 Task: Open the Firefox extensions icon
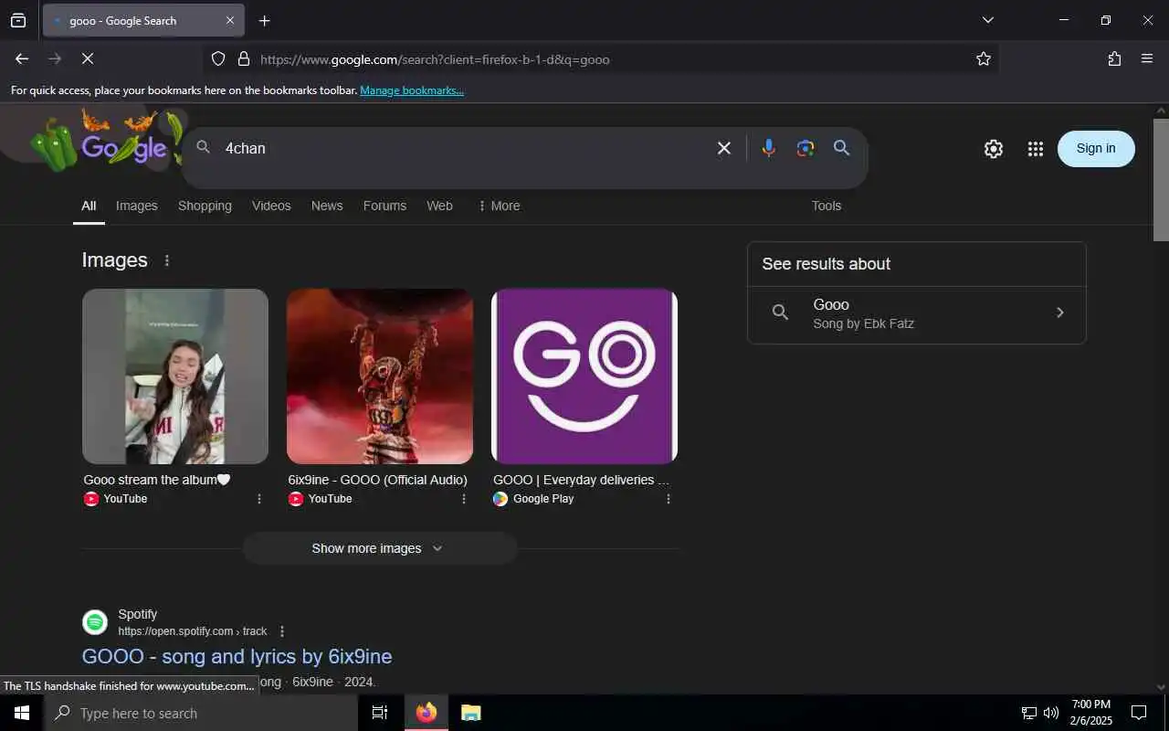(x=1114, y=58)
